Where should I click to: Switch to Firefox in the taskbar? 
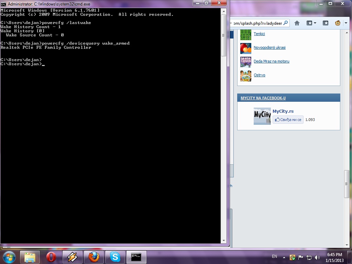[x=93, y=257]
